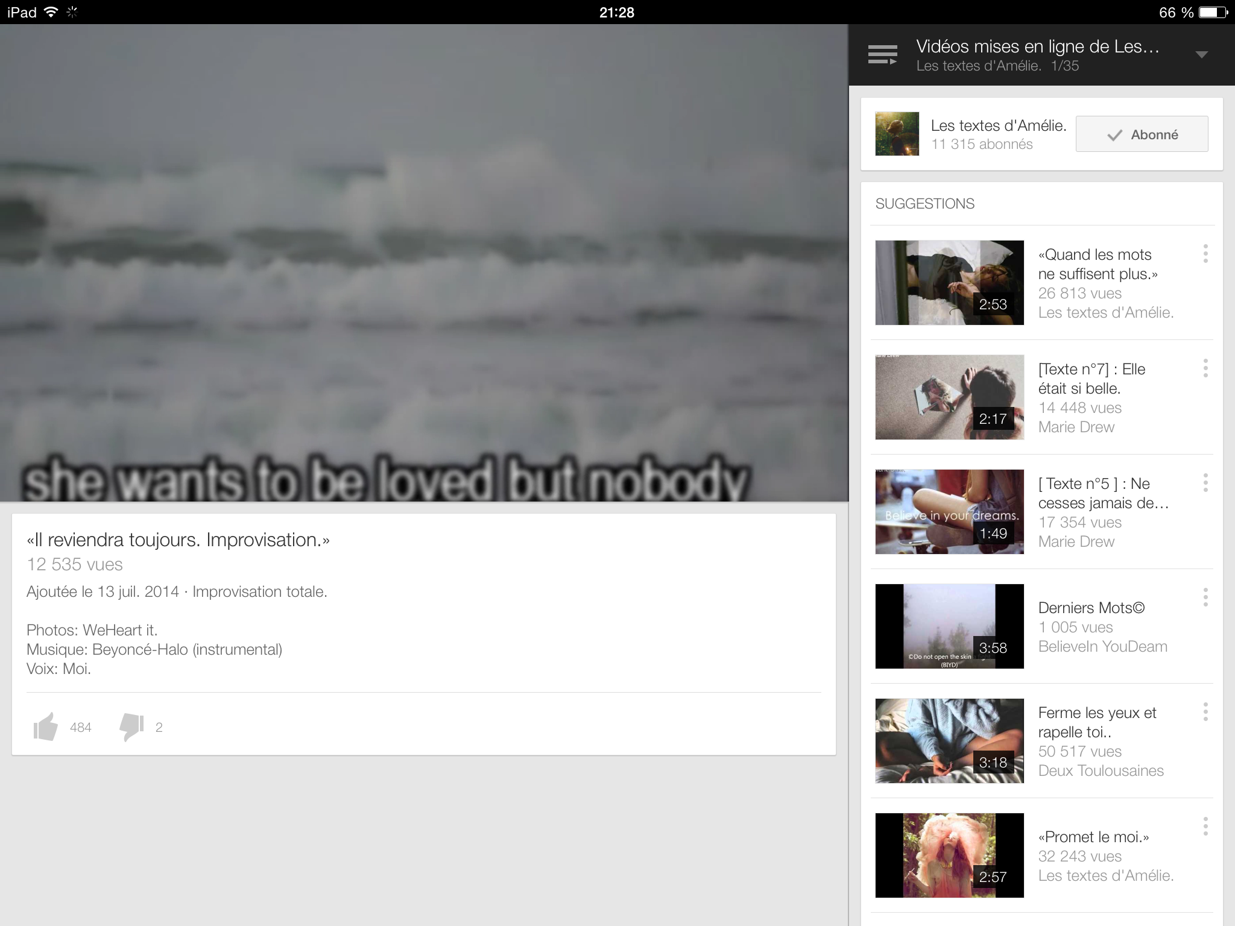Open the «Promet le moi.» suggestion
The image size is (1235, 926).
click(1093, 837)
